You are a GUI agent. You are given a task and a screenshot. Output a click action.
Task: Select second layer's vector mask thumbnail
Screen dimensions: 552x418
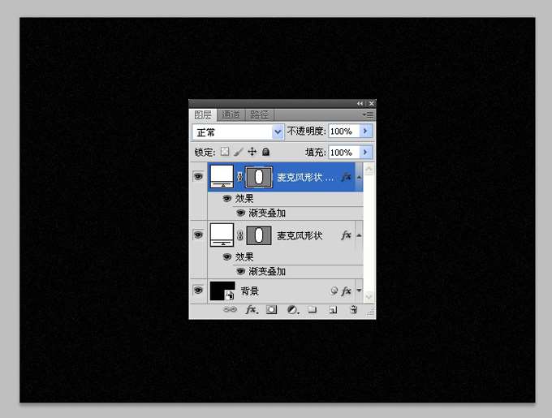[259, 235]
